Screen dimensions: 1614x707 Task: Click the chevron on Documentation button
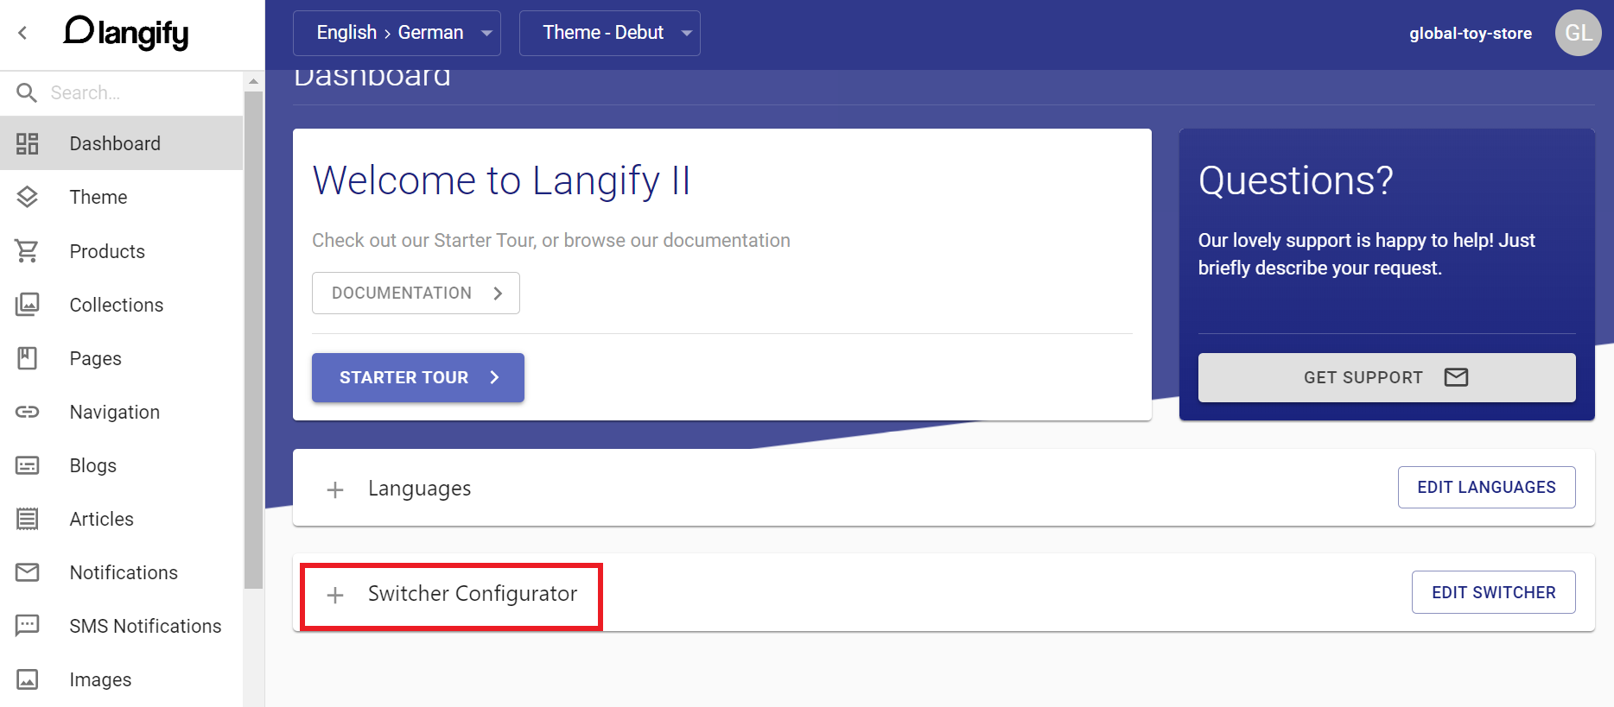point(498,294)
